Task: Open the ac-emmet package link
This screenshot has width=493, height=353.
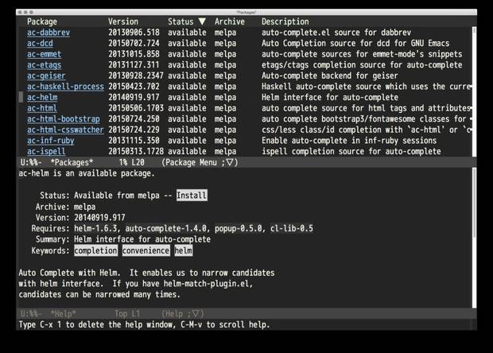Action: click(x=44, y=54)
